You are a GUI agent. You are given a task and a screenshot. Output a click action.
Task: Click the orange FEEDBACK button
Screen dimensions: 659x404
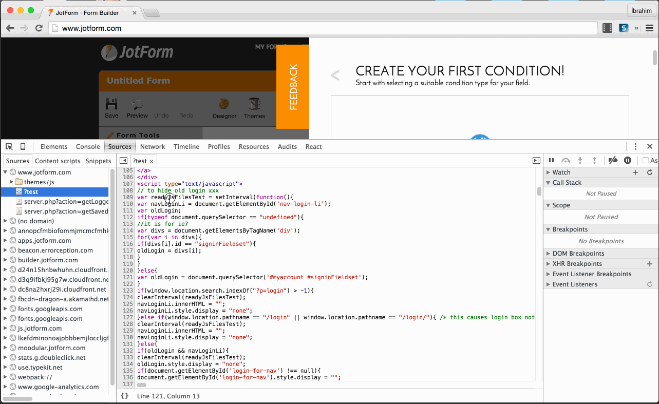(x=293, y=87)
